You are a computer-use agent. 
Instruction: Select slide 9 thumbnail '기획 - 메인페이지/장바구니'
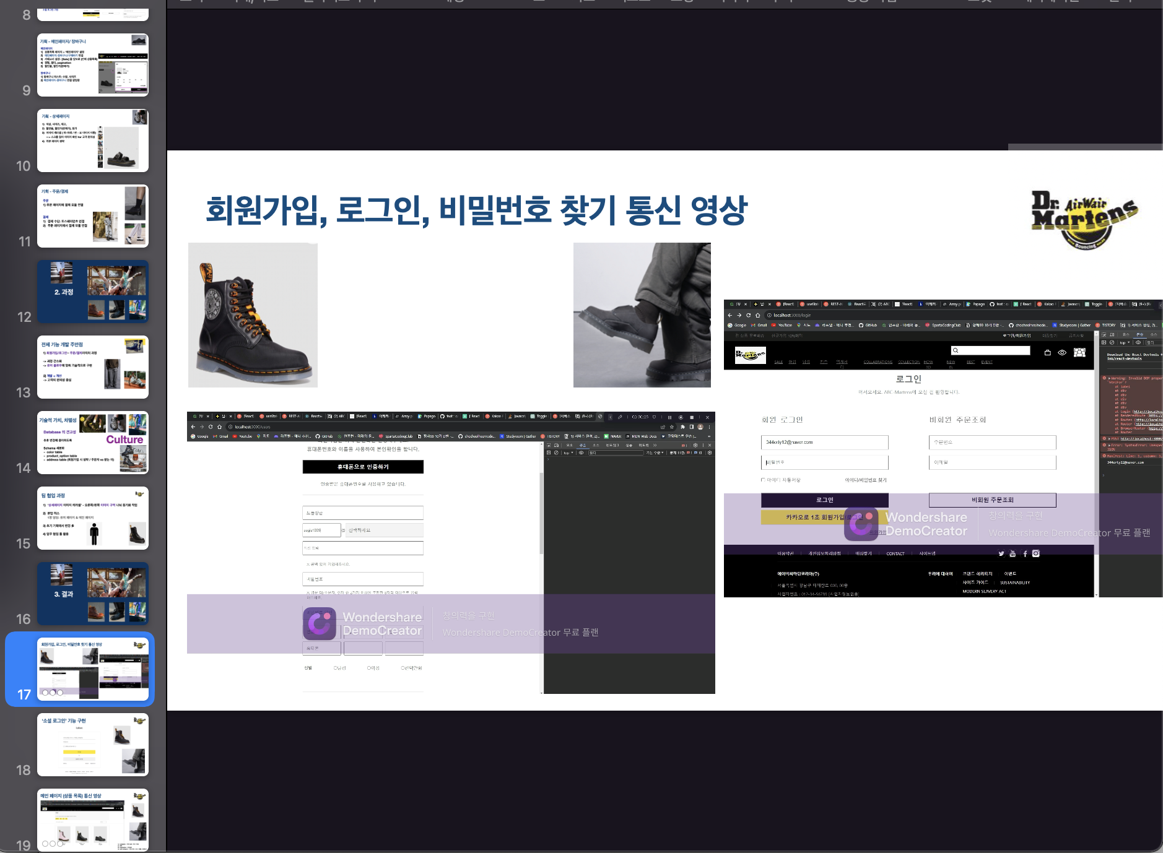93,65
